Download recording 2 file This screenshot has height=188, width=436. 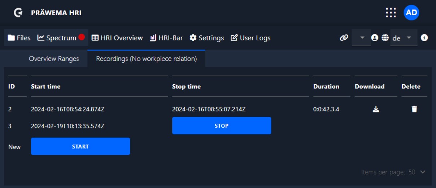376,109
